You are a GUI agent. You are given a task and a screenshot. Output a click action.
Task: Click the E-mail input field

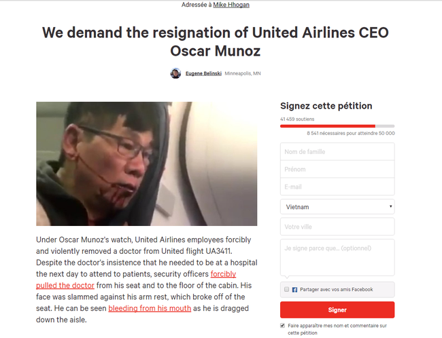[337, 187]
